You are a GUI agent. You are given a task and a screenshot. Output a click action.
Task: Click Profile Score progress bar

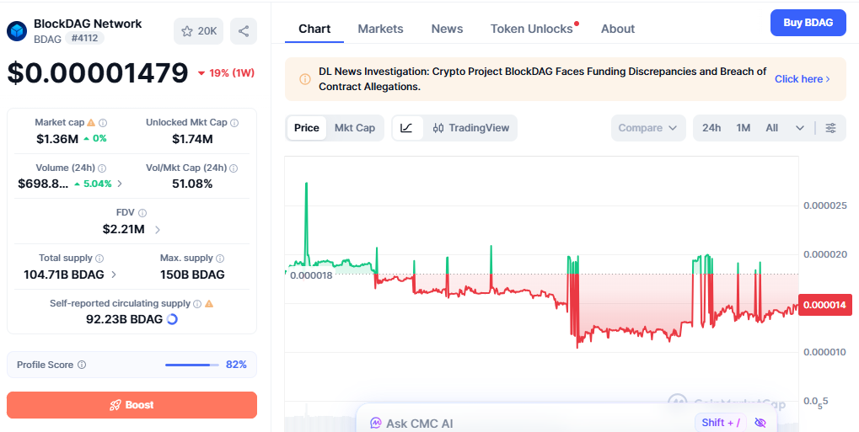click(191, 365)
